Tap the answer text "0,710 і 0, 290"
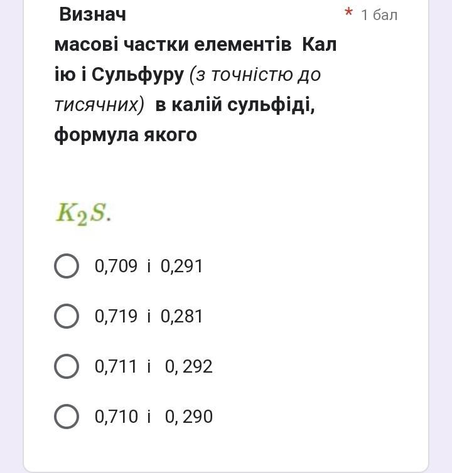Viewport: 452px width, 473px height. pyautogui.click(x=153, y=417)
